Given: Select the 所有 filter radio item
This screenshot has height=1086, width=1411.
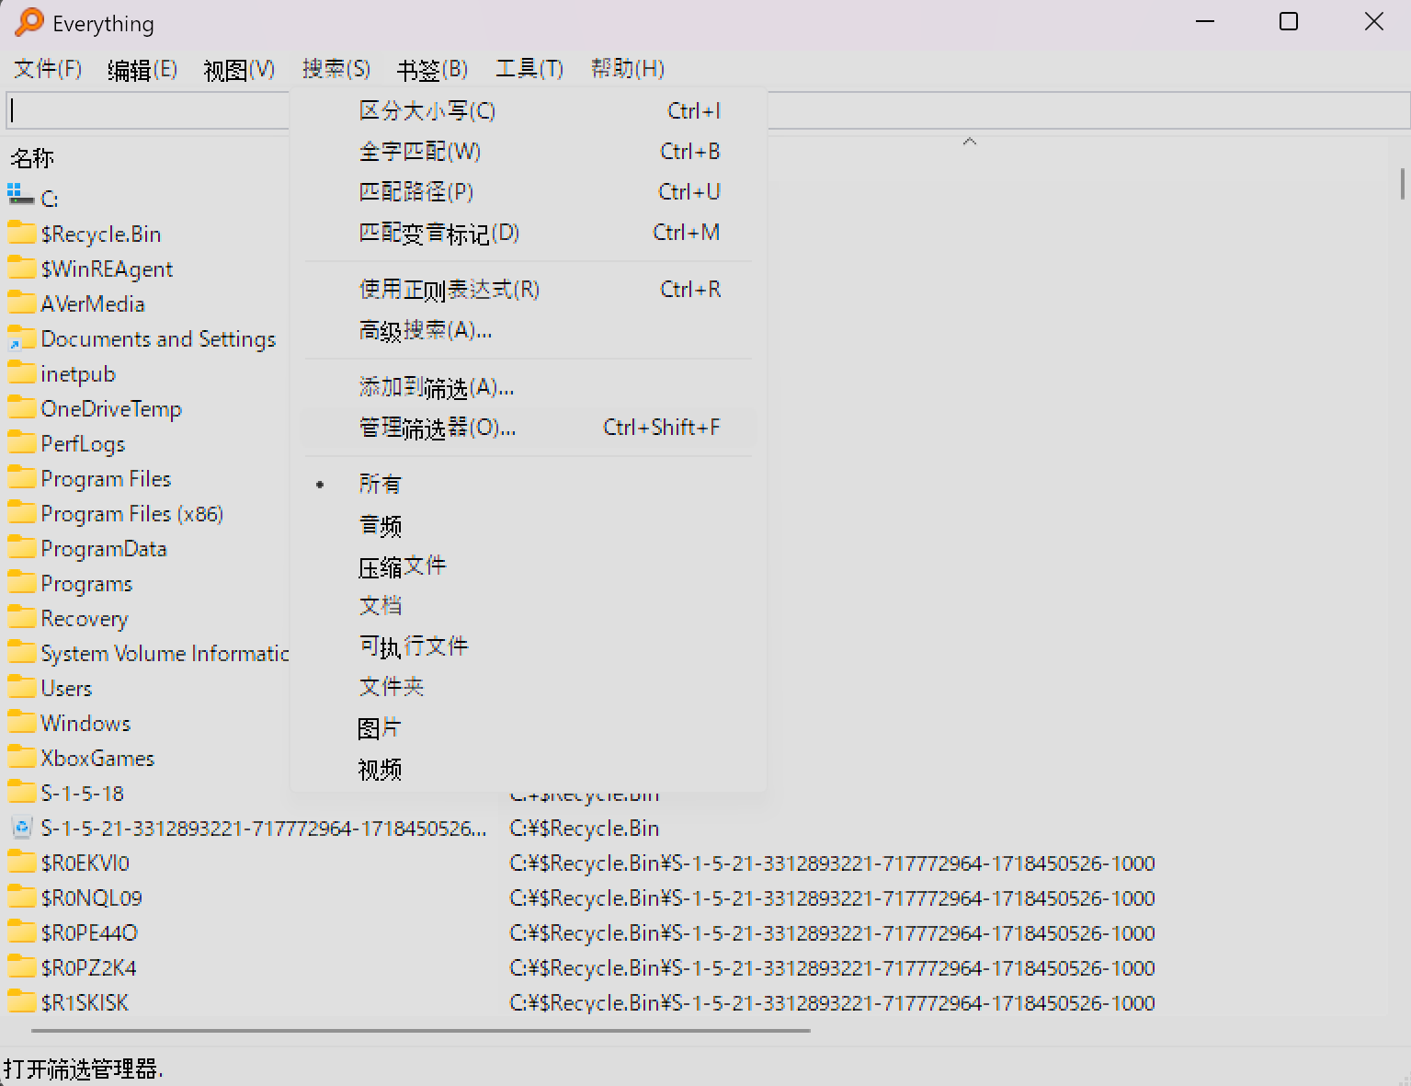Looking at the screenshot, I should pos(529,485).
